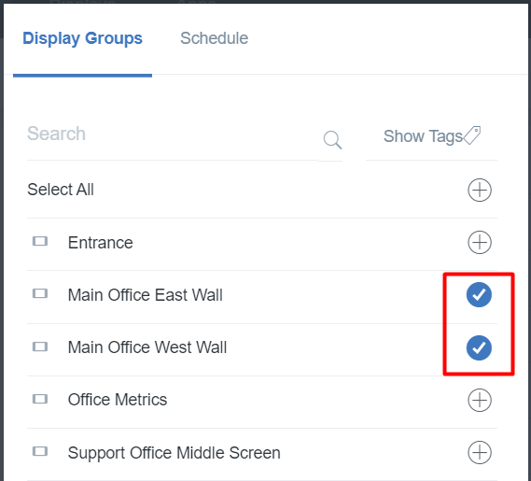Select the Entrance group row label
The height and width of the screenshot is (481, 531).
(x=100, y=243)
